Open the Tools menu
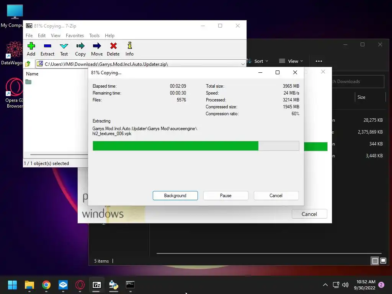The height and width of the screenshot is (294, 392). click(94, 36)
